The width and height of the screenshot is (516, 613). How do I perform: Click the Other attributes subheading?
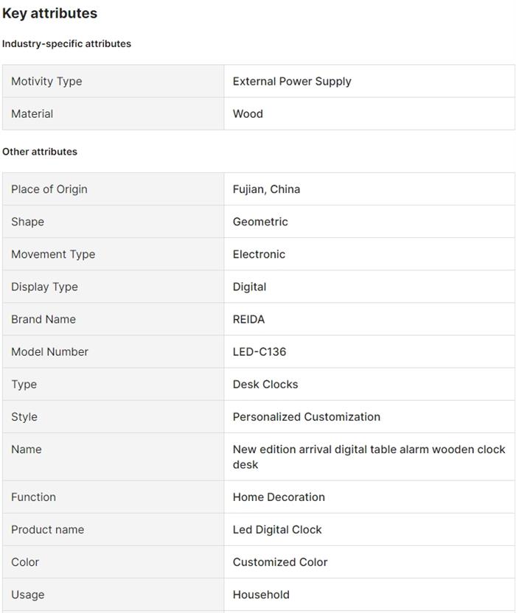click(40, 152)
